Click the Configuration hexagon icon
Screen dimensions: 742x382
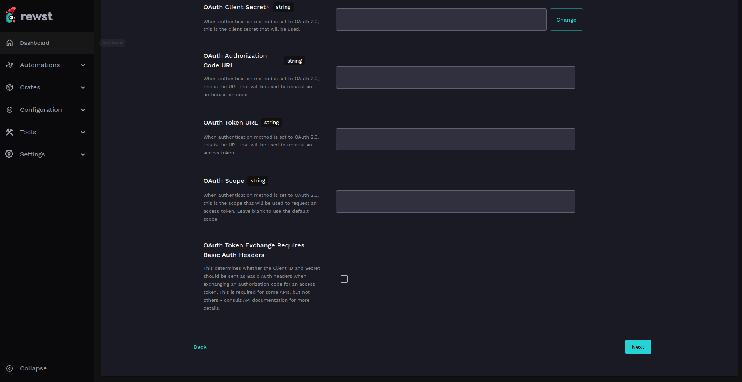pyautogui.click(x=10, y=110)
